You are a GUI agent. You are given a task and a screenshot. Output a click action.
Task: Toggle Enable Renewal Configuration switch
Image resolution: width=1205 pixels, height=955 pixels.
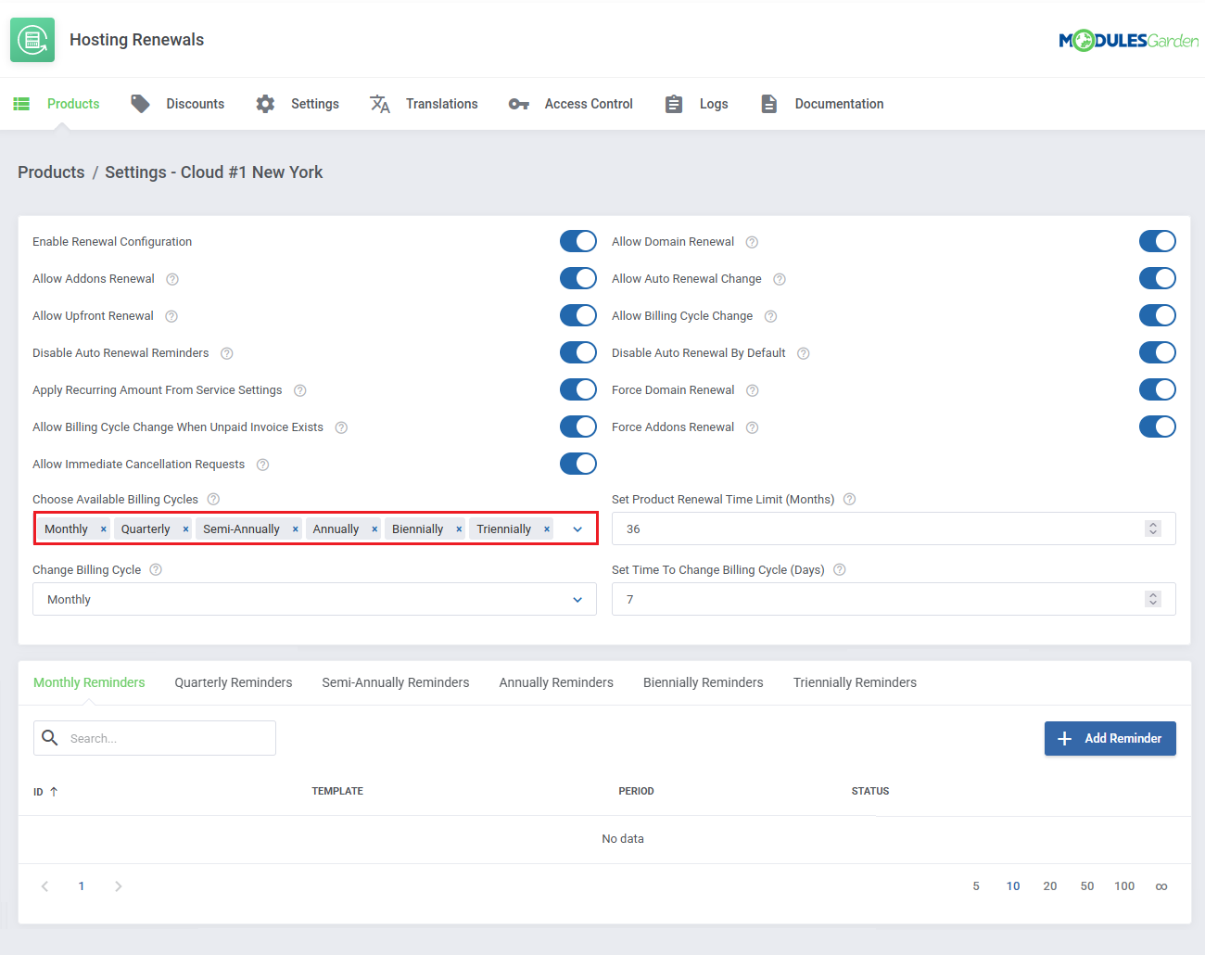click(x=578, y=241)
